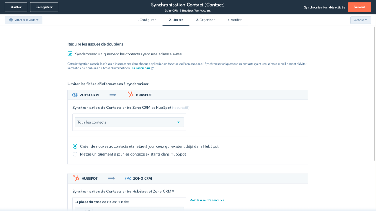Select the 2. Limiter tab
This screenshot has width=376, height=211.
pos(176,20)
